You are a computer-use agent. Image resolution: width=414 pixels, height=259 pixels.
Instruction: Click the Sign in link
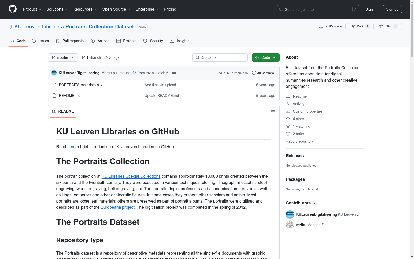[x=371, y=9]
